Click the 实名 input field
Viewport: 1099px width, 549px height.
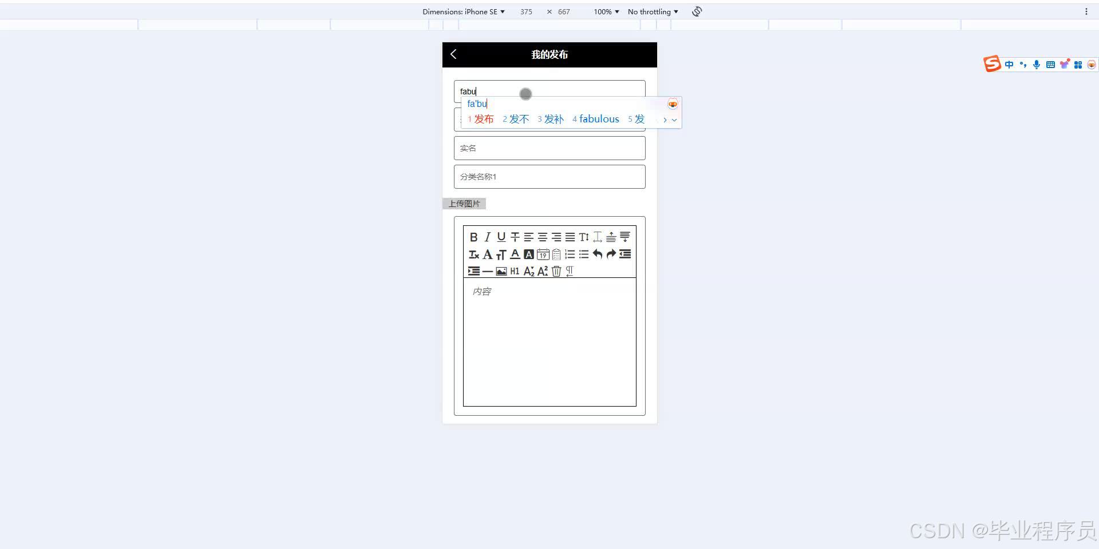click(x=549, y=148)
